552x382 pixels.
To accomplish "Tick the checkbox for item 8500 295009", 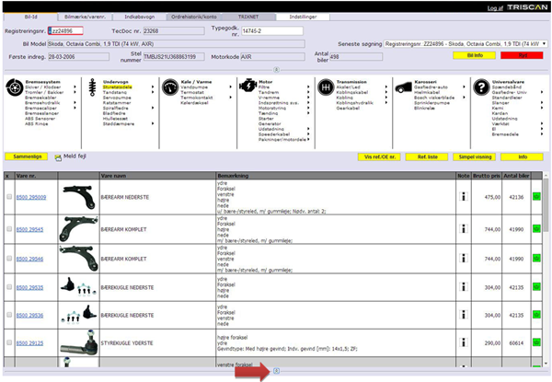I will coord(8,195).
